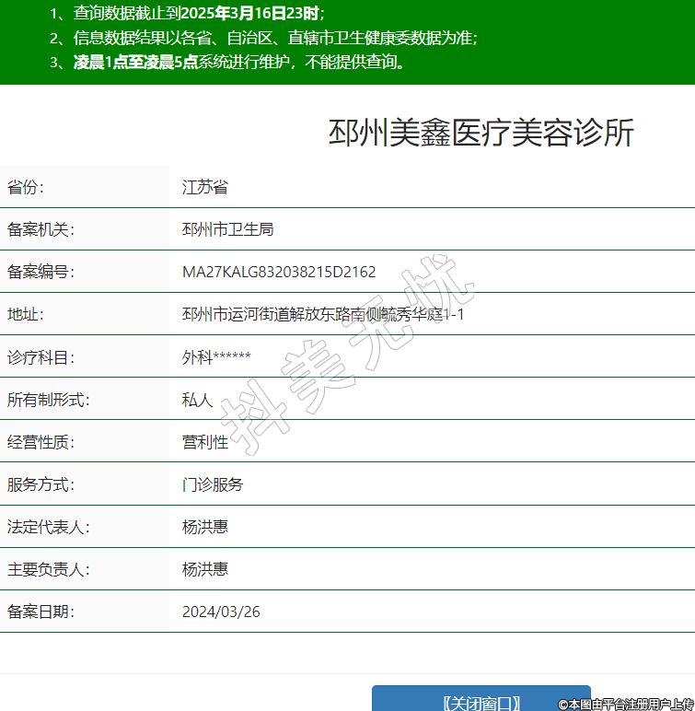Click the clinic title 邳州美鑫医疗美容诊所
This screenshot has height=711, width=695.
coord(481,134)
